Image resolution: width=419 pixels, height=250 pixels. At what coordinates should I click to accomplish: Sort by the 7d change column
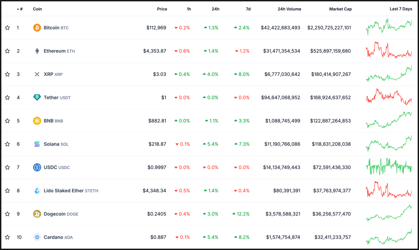point(248,9)
